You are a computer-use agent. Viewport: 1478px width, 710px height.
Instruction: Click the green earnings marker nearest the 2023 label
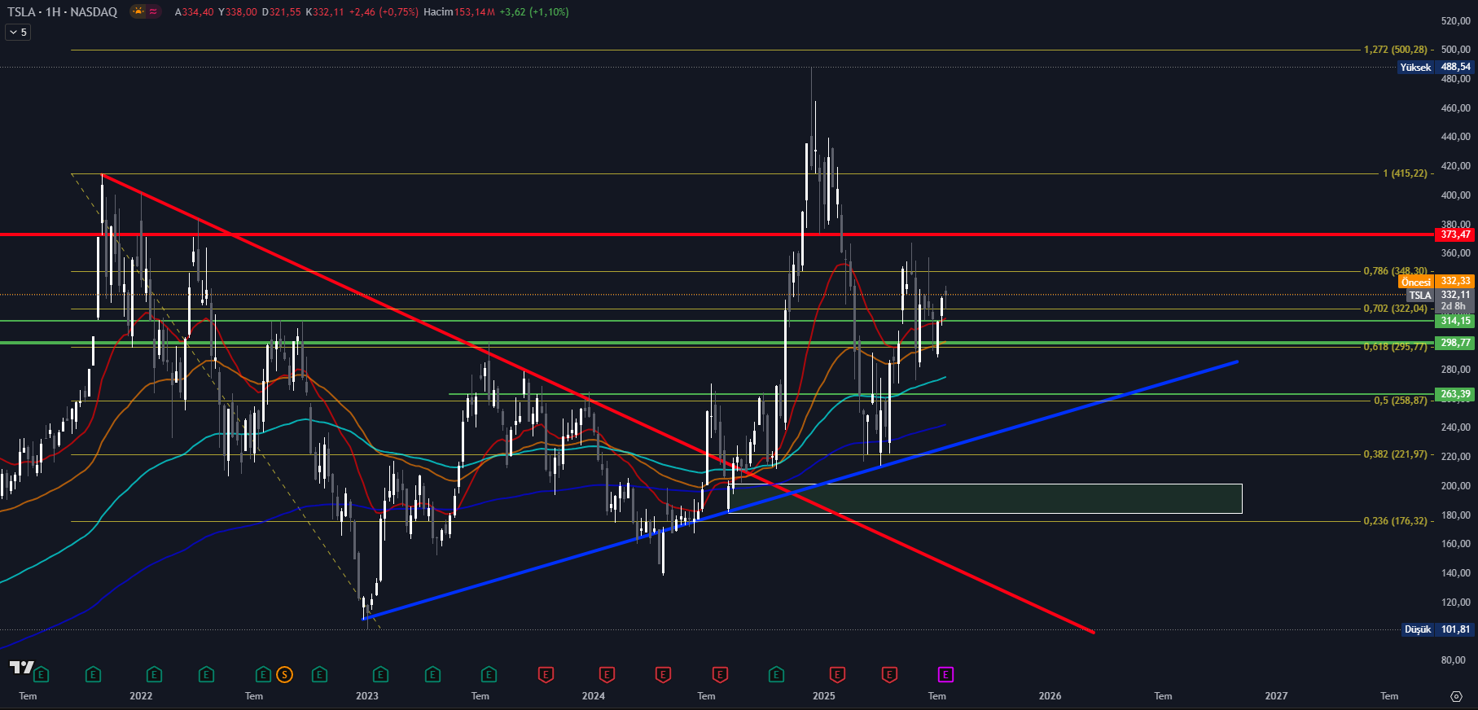pos(380,674)
